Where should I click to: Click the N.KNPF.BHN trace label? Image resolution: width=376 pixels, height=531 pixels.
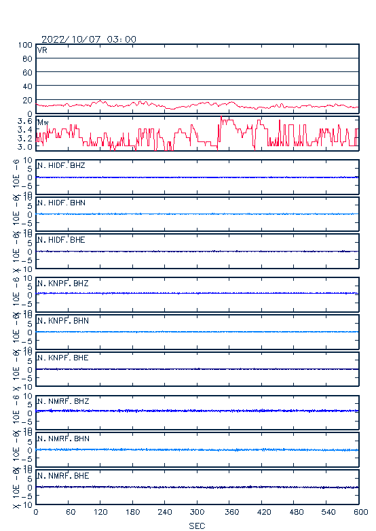click(63, 320)
